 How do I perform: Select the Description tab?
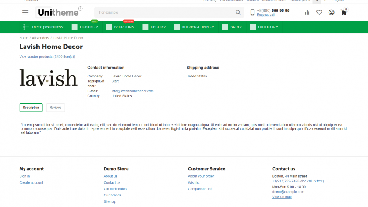pos(31,108)
